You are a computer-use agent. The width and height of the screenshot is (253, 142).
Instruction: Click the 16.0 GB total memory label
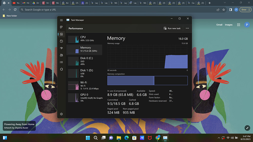point(183,39)
